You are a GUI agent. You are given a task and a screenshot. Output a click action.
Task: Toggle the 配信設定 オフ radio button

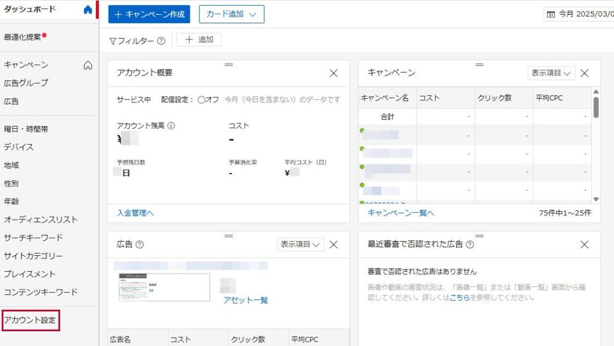201,99
